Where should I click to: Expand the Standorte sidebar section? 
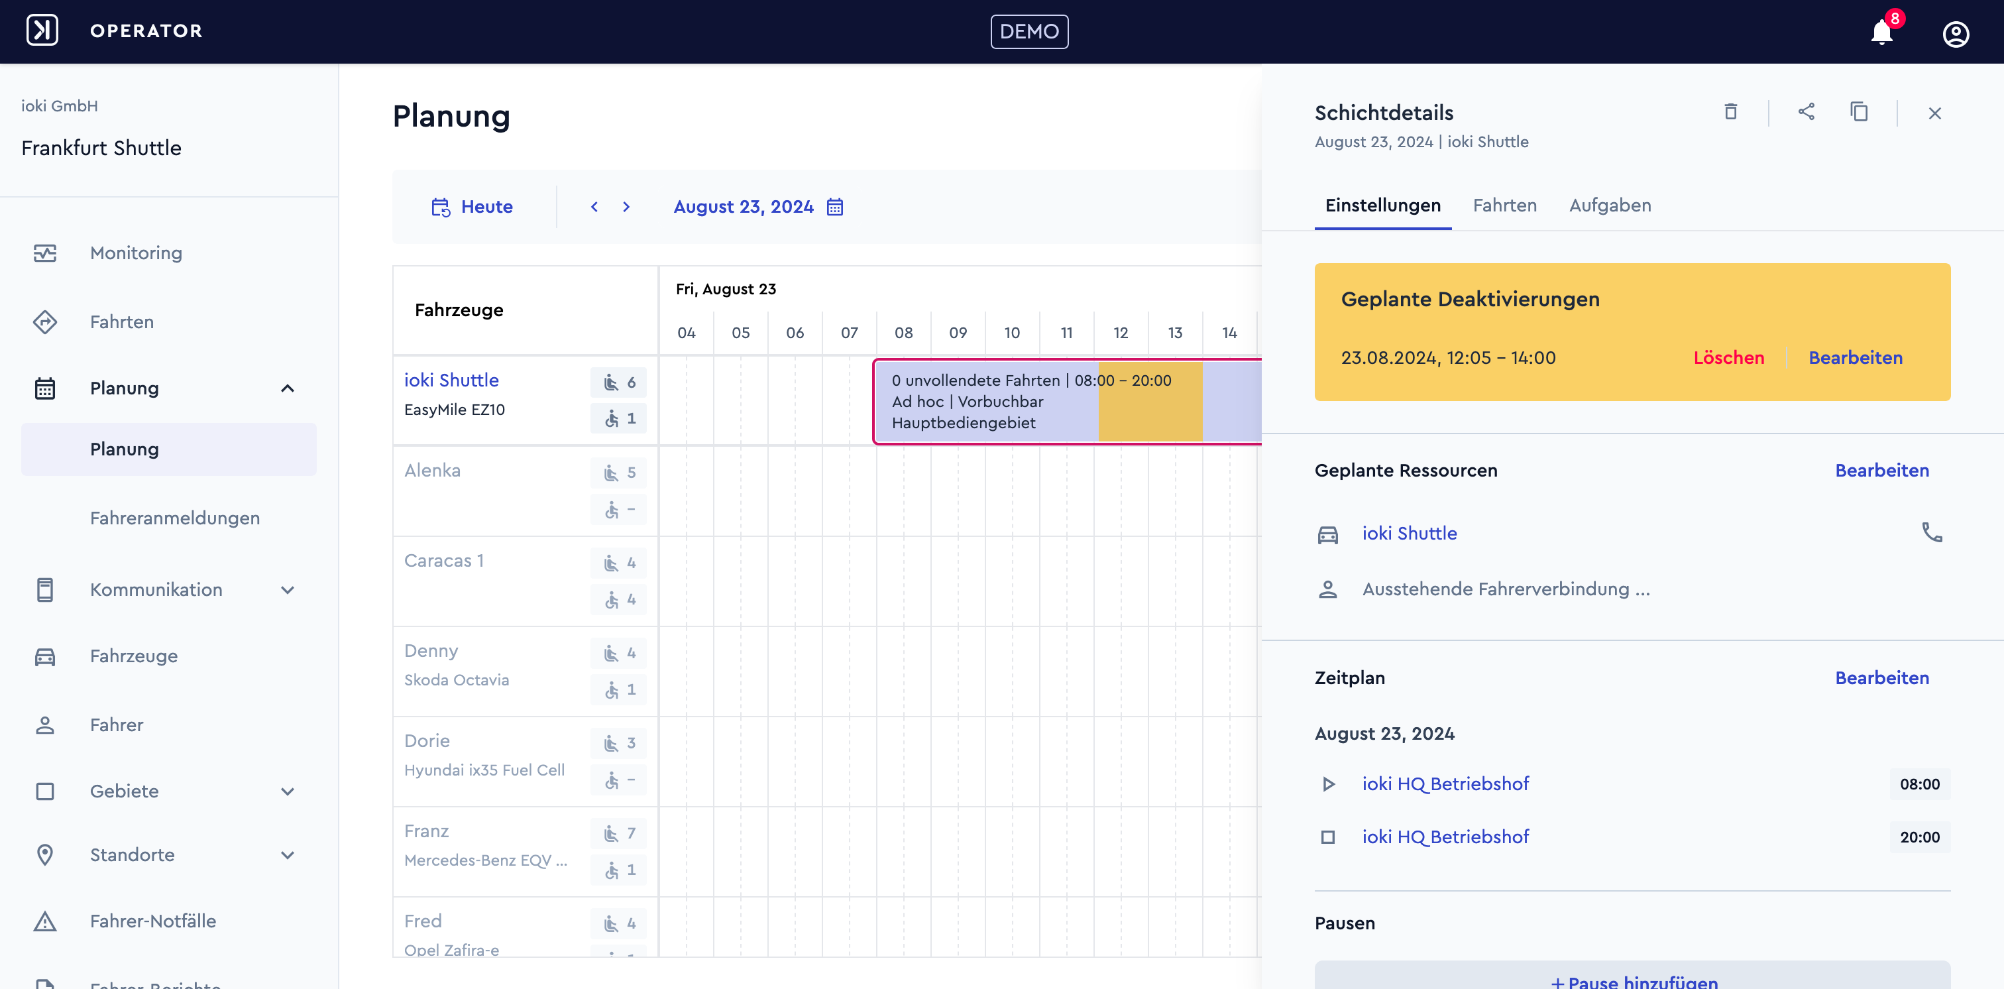tap(287, 854)
